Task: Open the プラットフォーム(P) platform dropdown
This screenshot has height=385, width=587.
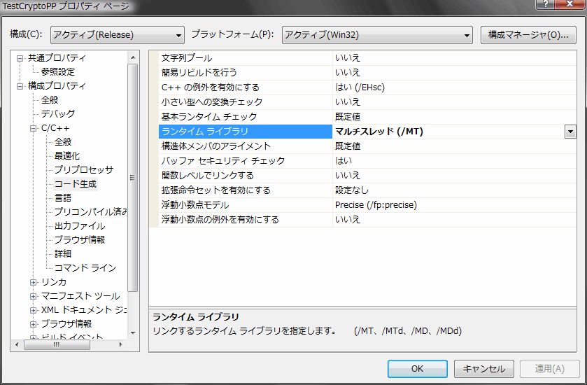Action: pyautogui.click(x=377, y=35)
